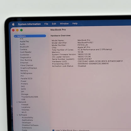Select Thunderbolt/USB4 in the sidebar
This screenshot has height=131, width=131.
pos(30,97)
